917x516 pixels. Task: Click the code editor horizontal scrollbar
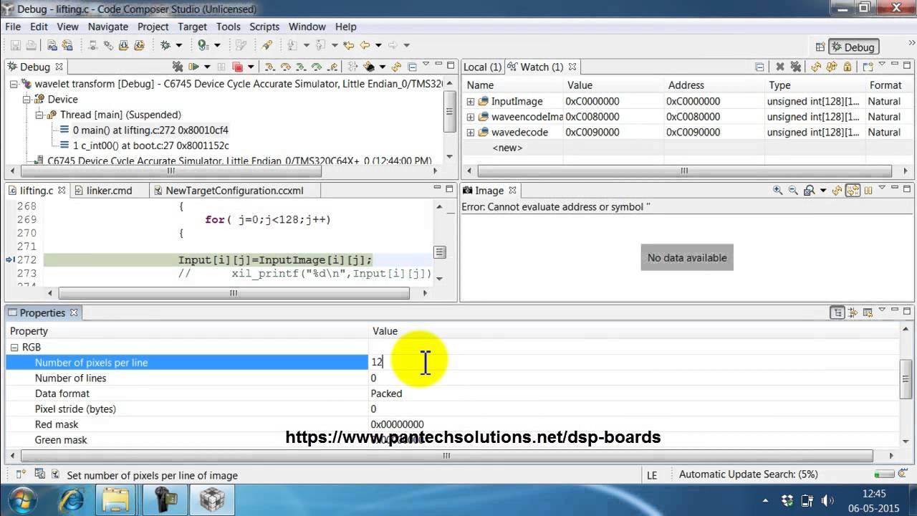coord(234,293)
